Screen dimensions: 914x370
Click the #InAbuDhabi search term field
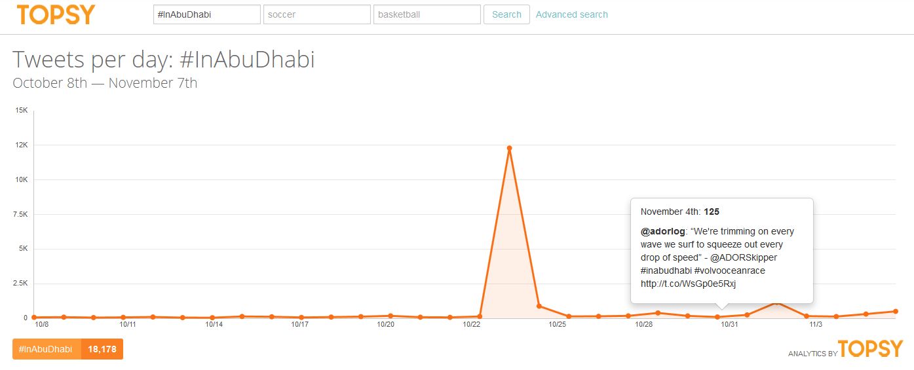(x=206, y=14)
